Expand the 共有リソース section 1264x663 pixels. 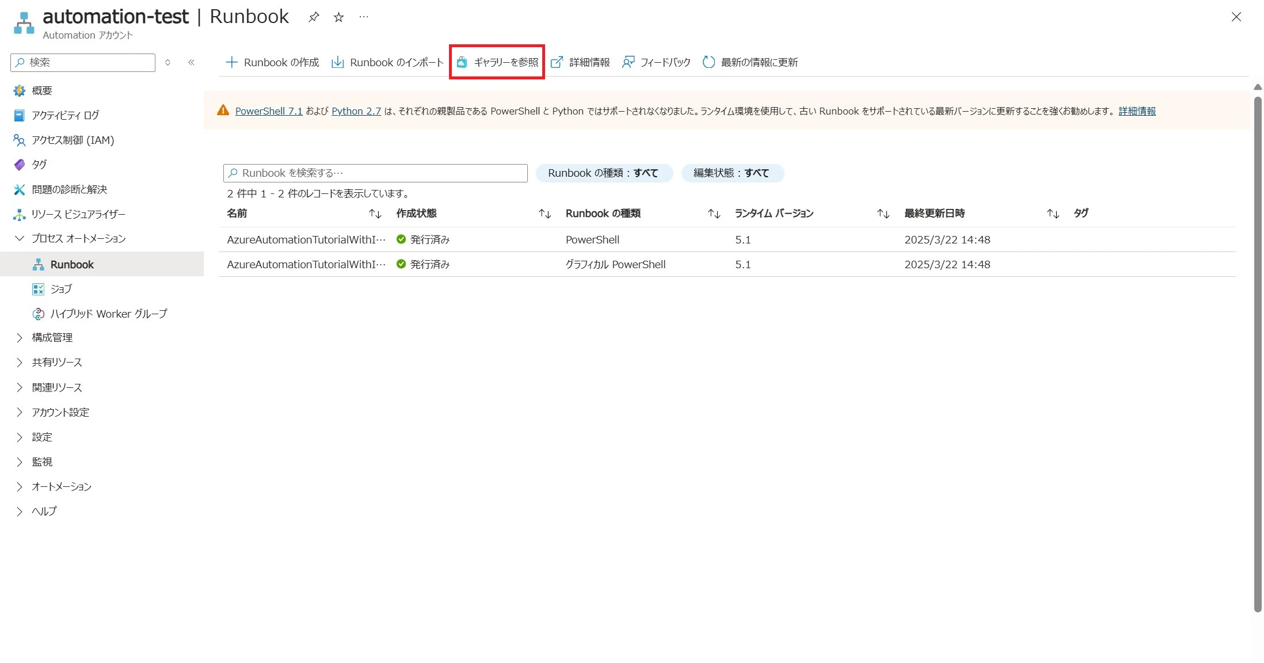pyautogui.click(x=20, y=363)
